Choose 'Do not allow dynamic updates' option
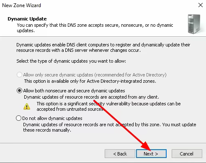Viewport: 206px width, 163px height. pos(18,118)
